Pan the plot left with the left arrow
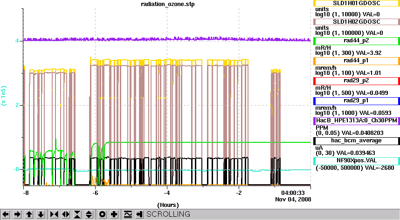The height and width of the screenshot is (220, 400). click(6, 214)
